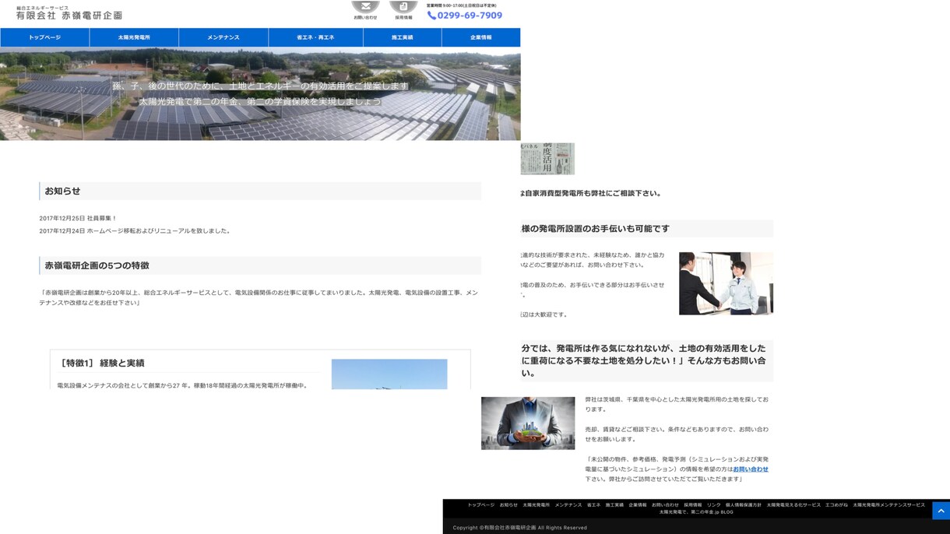Click the businessman holding city image
This screenshot has width=950, height=534.
pyautogui.click(x=528, y=423)
